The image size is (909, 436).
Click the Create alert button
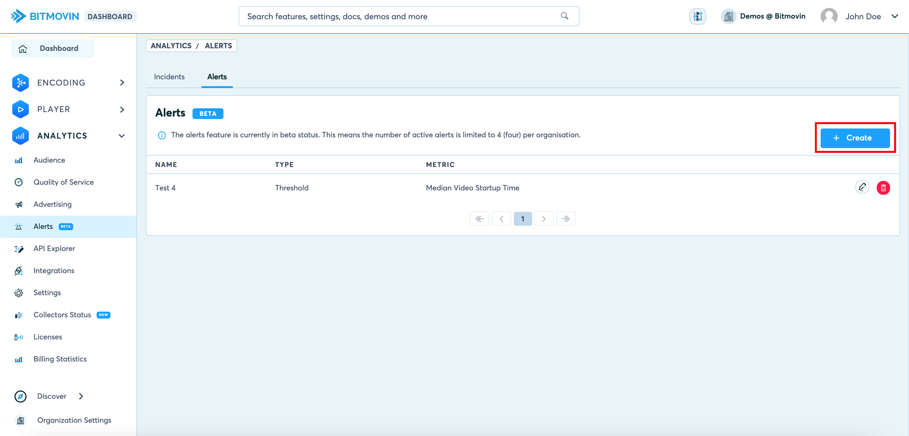(x=855, y=138)
